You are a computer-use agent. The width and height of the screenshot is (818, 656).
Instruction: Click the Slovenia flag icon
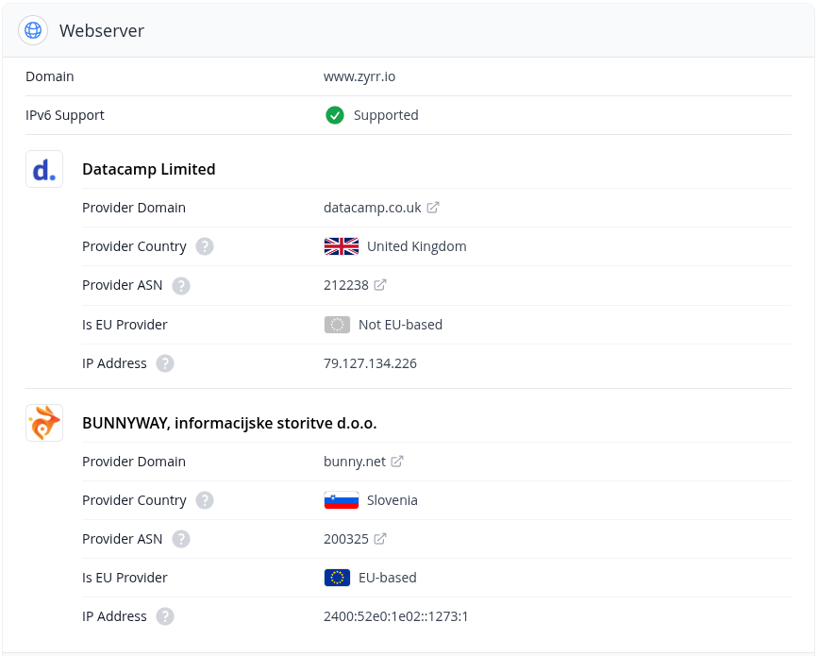coord(340,499)
